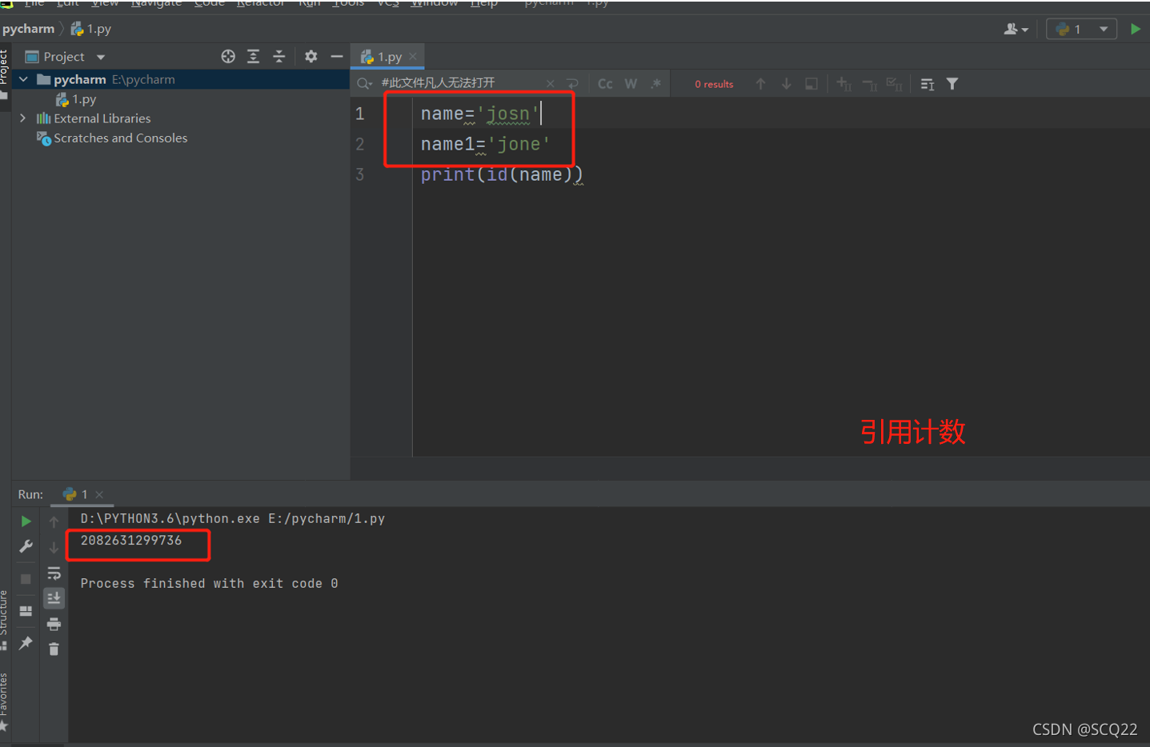Place cursor on code line name='josn'

tap(481, 114)
